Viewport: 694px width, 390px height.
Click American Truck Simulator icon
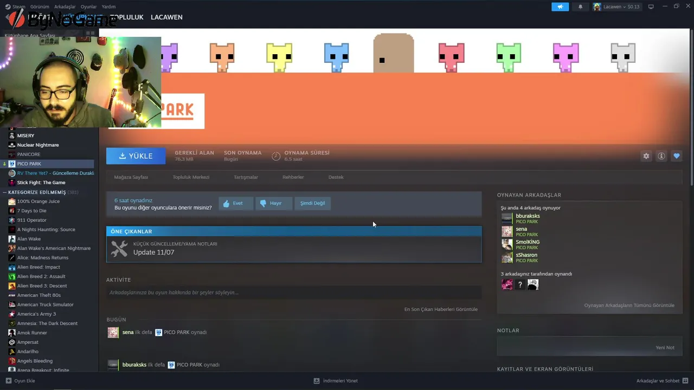tap(12, 304)
